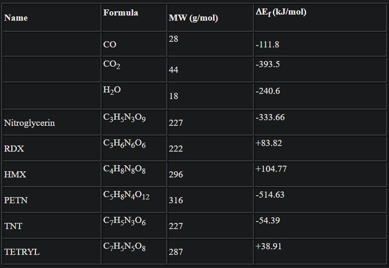Image resolution: width=389 pixels, height=268 pixels.
Task: Select the H2O formula cell
Action: (112, 91)
